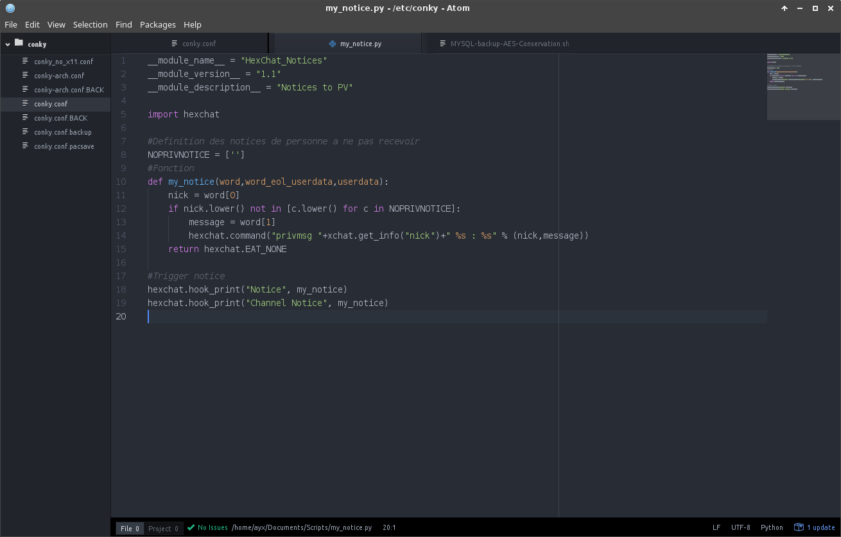The width and height of the screenshot is (841, 537).
Task: Click the '#Fonction' comment line
Action: click(171, 168)
